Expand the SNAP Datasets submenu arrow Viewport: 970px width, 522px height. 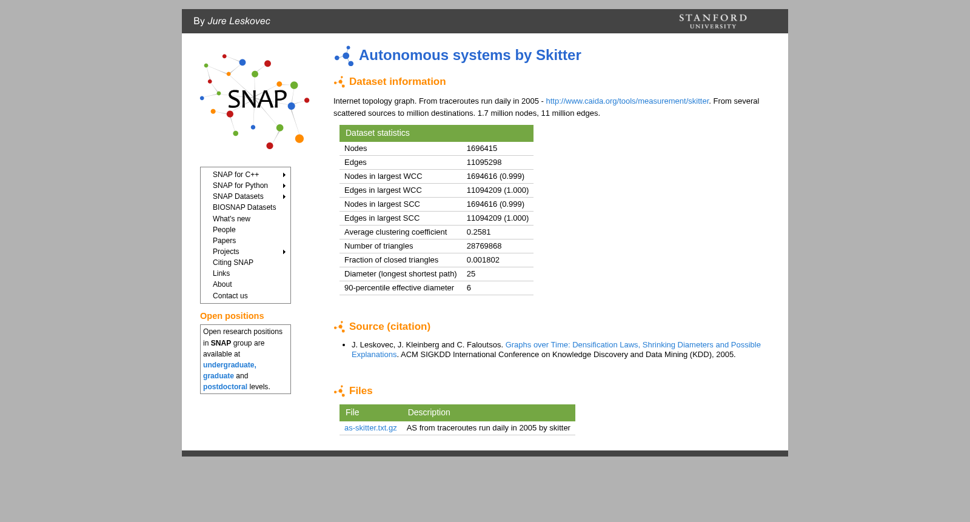point(284,196)
